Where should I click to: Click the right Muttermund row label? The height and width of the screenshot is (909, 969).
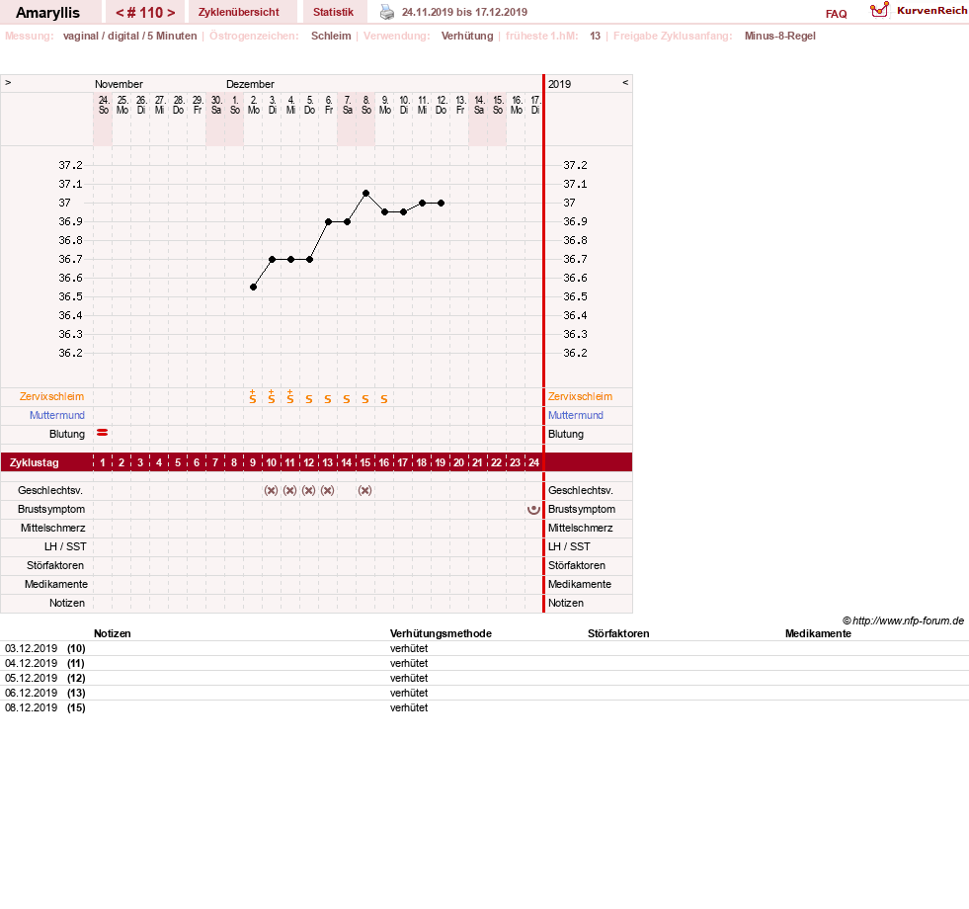click(575, 415)
